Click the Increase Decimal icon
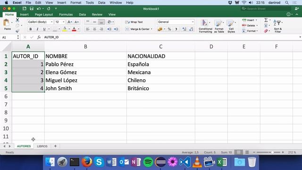The image size is (302, 170). (185, 29)
